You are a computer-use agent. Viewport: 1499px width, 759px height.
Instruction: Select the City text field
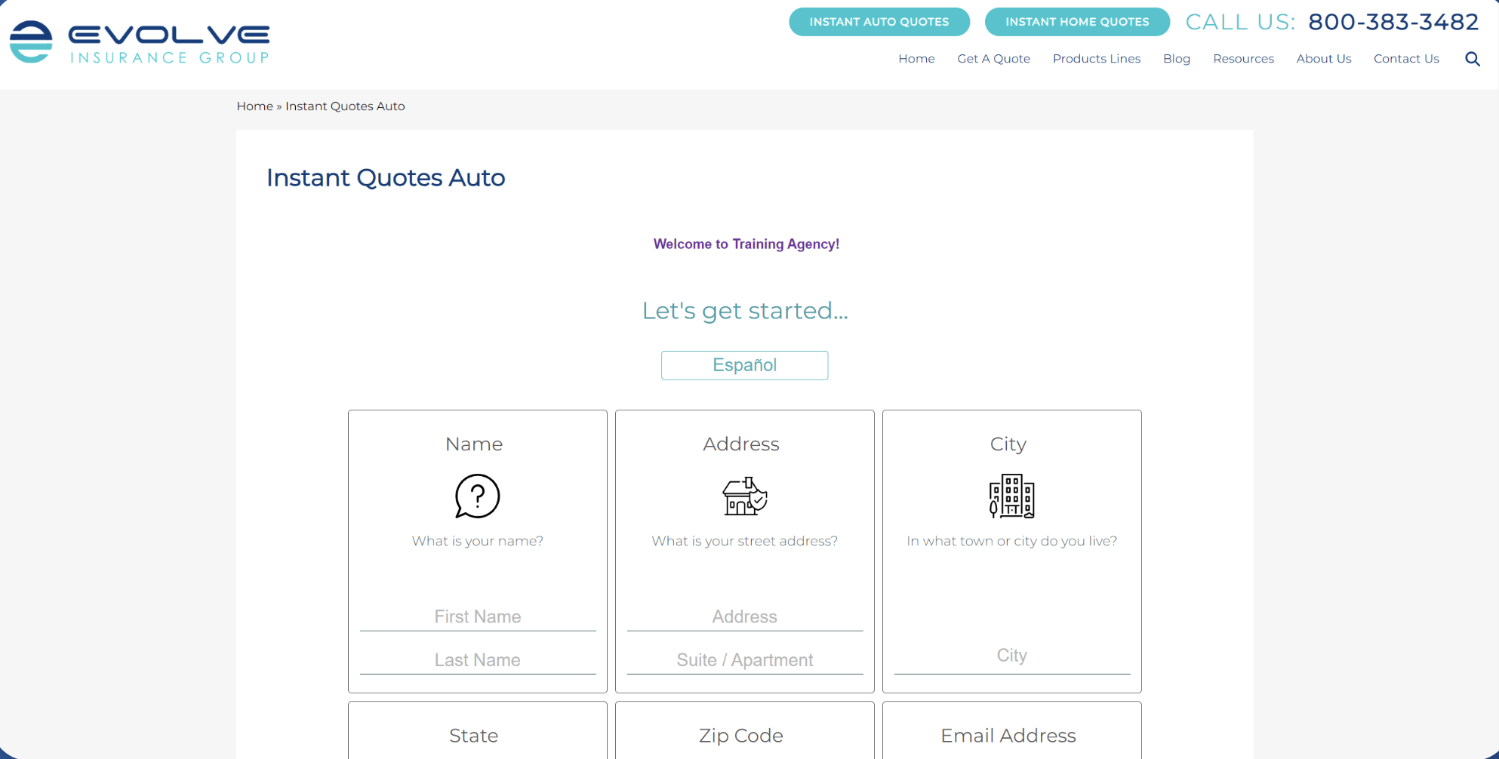(1011, 655)
